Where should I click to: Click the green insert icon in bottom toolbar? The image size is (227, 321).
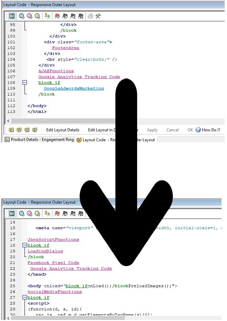pos(37,214)
